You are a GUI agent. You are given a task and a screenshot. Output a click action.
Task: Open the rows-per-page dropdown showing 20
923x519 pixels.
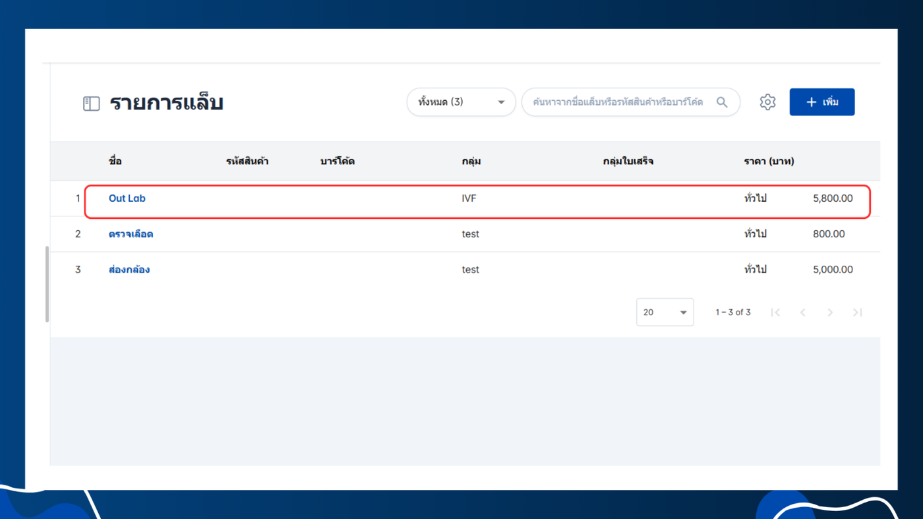(x=665, y=312)
